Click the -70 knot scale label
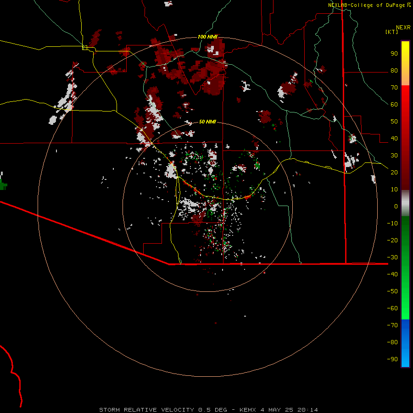 [x=392, y=325]
